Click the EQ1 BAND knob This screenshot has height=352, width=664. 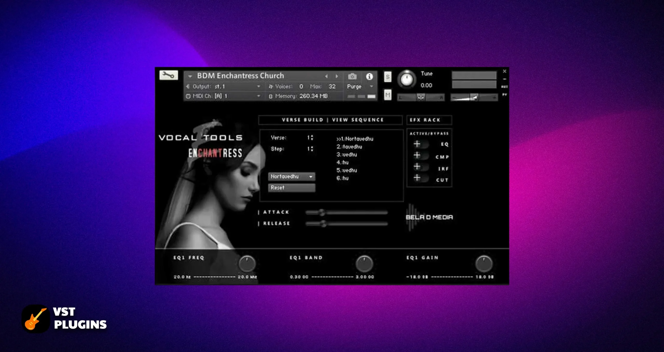coord(364,264)
